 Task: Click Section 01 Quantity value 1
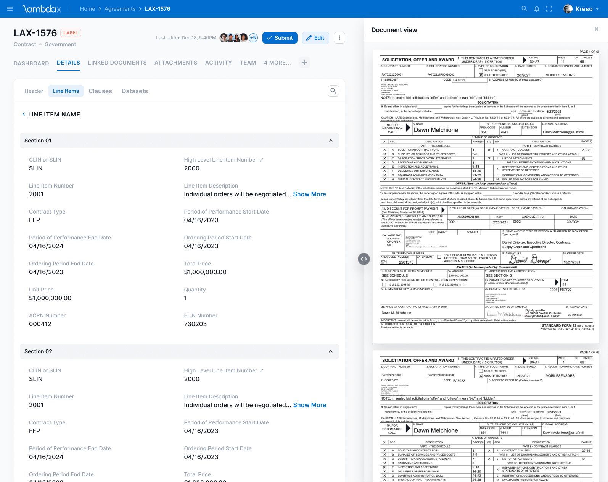[x=185, y=298]
